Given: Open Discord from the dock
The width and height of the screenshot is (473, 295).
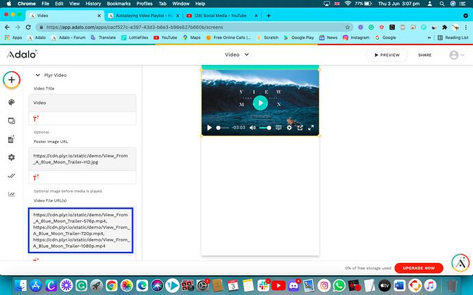Looking at the screenshot, I should [293, 285].
